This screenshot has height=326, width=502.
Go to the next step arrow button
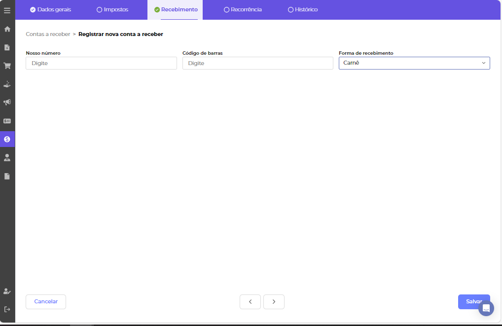click(x=274, y=302)
